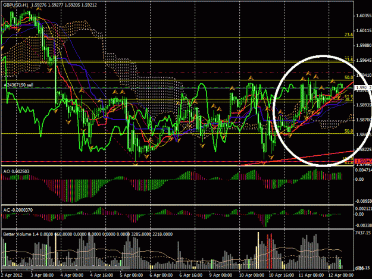Click the 1.59645 price axis label
Viewport: 372px width, 279px height.
pos(363,61)
